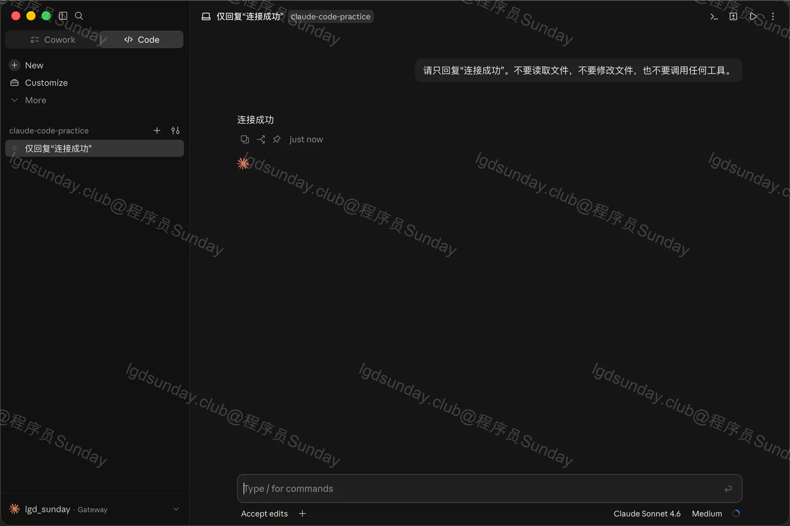The image size is (790, 526).
Task: Click the claude-code-practice project header in sidebar
Action: coord(49,131)
